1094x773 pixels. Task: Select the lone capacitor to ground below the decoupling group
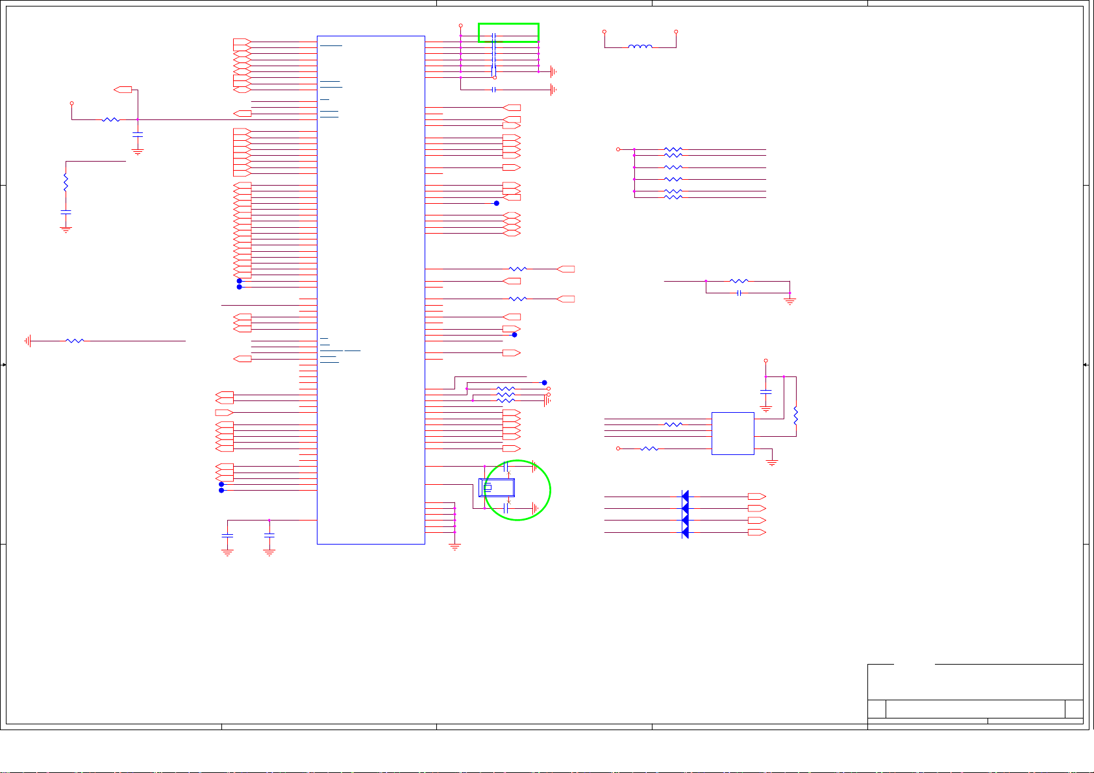click(494, 90)
